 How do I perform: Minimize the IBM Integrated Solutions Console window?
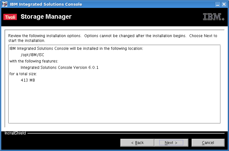coord(218,4)
